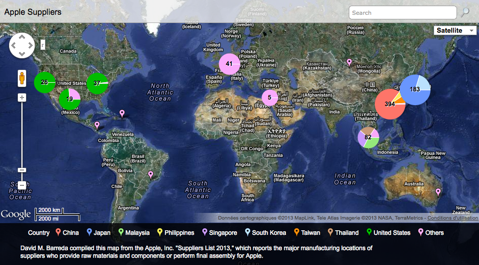This screenshot has height=265, width=479.
Task: Click the Google logo on the map
Action: [16, 214]
